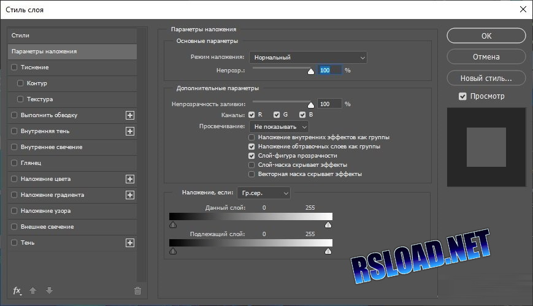This screenshot has height=306, width=533.
Task: Open the fx effects menu icon
Action: 17,291
